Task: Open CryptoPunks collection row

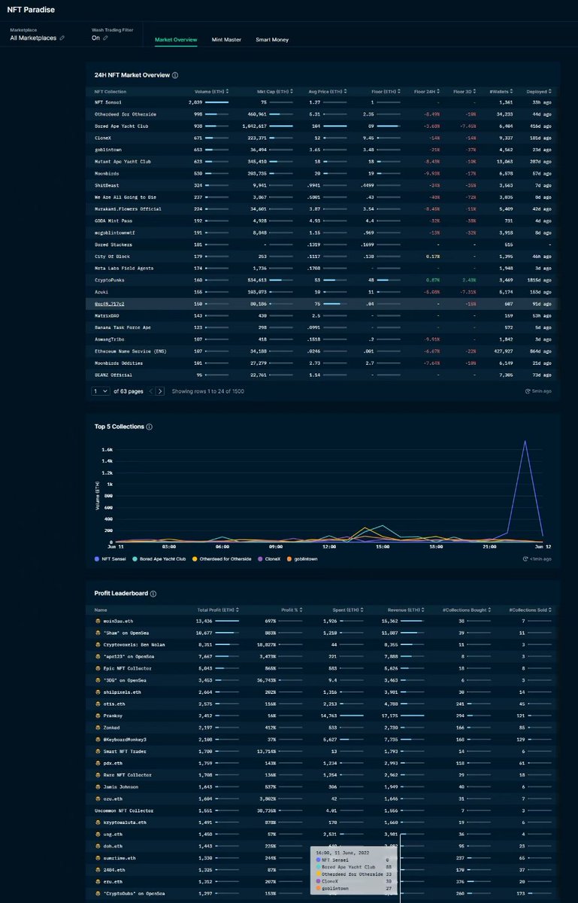Action: (x=322, y=280)
